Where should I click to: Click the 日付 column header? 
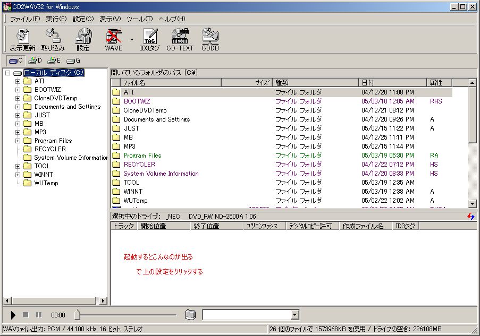pos(392,83)
